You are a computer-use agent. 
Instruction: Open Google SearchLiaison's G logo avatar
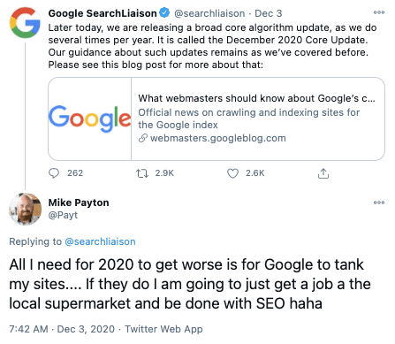pos(25,23)
